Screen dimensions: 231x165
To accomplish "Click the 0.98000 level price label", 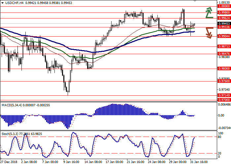I will 224,69.
